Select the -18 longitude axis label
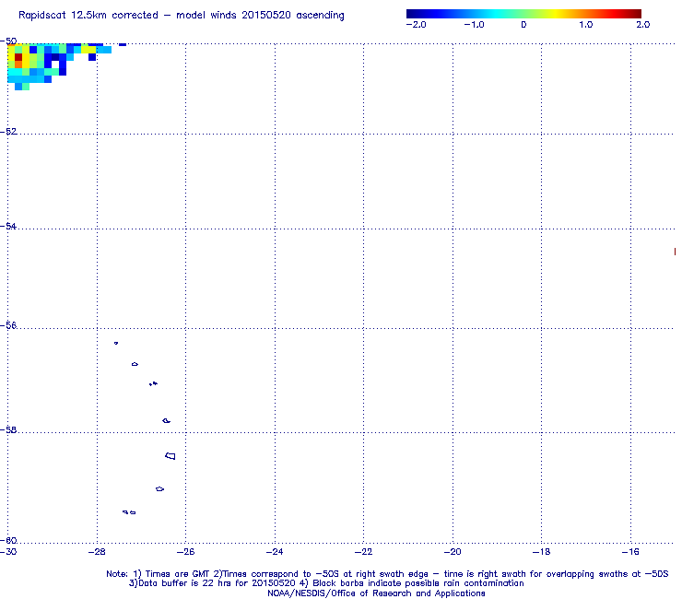This screenshot has width=682, height=599. tap(542, 552)
